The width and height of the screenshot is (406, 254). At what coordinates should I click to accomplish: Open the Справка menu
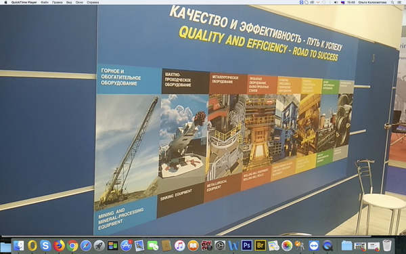point(93,2)
